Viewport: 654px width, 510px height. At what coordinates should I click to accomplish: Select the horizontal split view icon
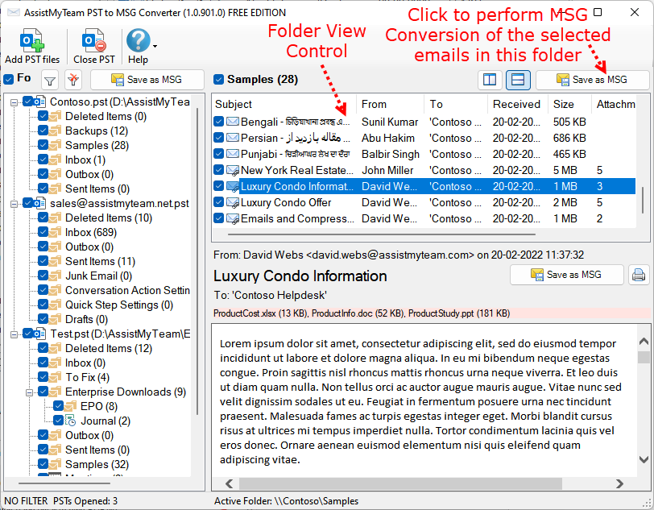(519, 80)
